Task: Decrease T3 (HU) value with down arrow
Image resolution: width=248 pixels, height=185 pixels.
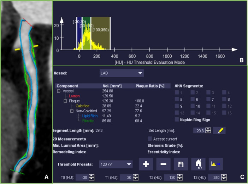Action: [x=224, y=179]
